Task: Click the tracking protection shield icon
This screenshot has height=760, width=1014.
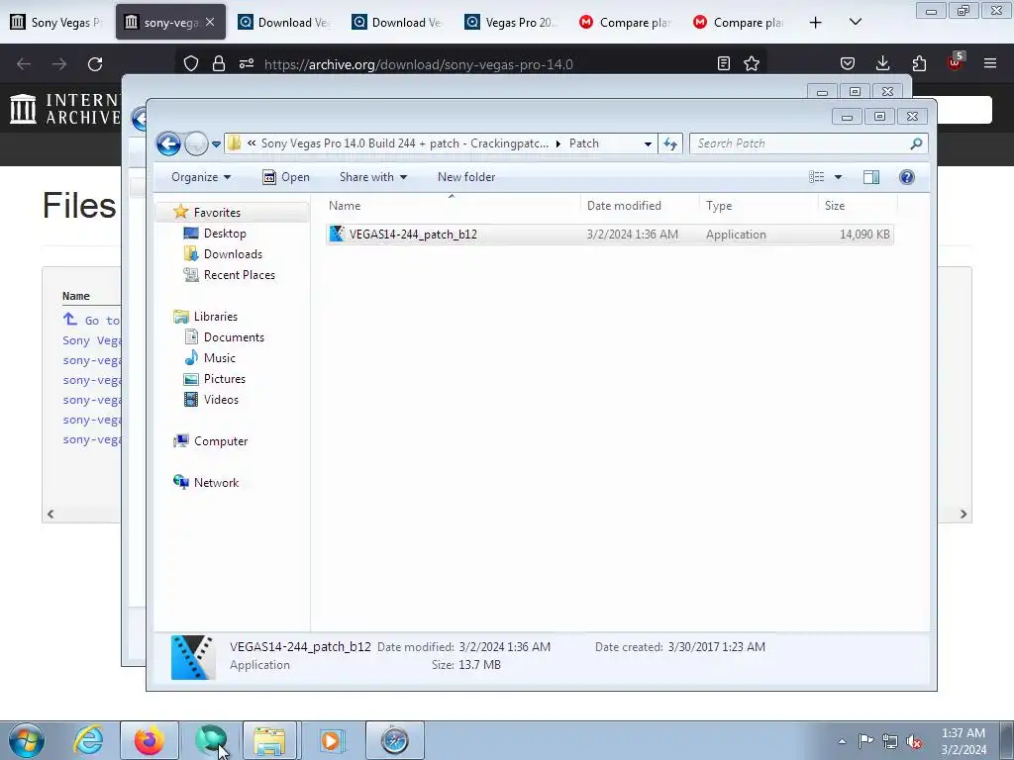Action: [x=191, y=63]
